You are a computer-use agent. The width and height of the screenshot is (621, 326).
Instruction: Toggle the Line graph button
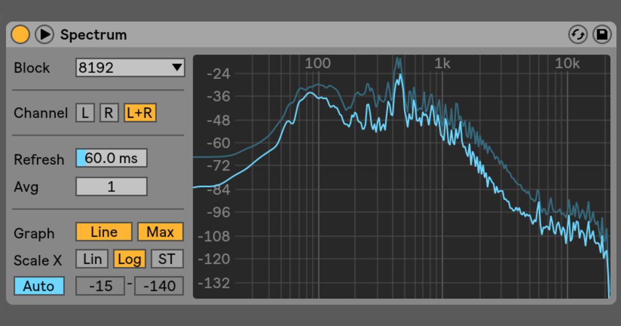[103, 232]
